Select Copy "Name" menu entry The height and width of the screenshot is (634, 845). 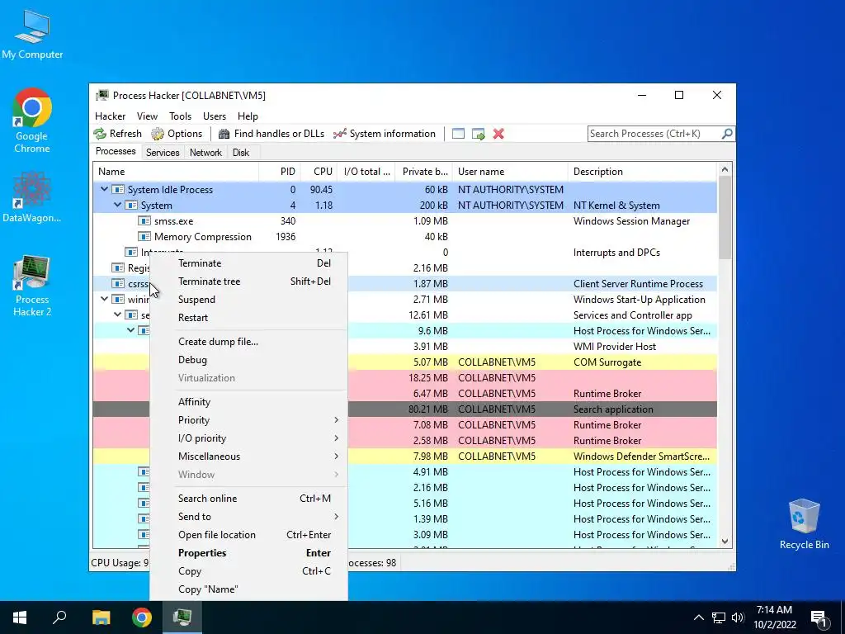point(248,589)
